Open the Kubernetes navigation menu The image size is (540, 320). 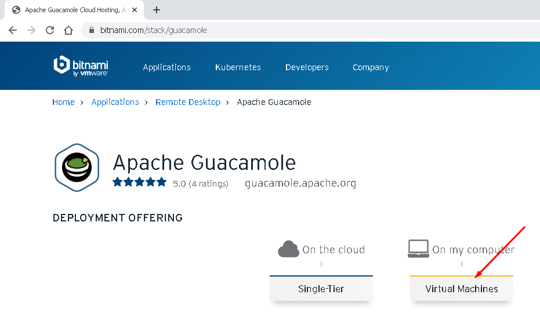pos(238,67)
